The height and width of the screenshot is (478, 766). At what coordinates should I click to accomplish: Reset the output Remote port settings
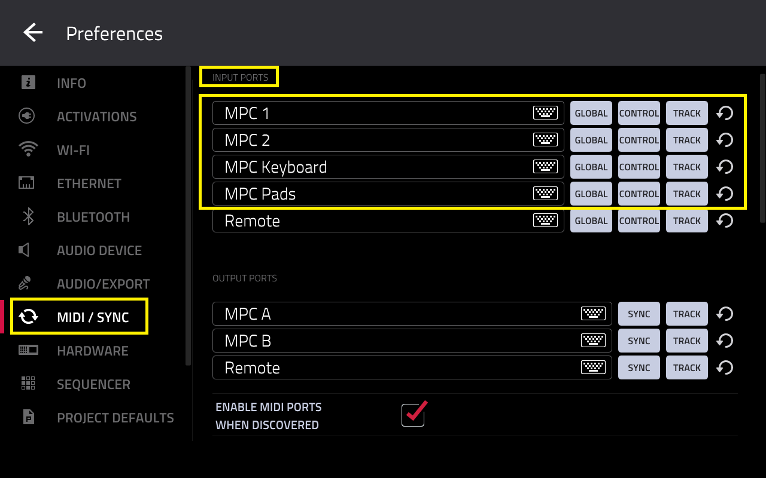[725, 367]
